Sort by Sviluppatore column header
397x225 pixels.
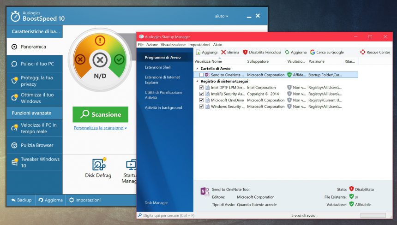[x=266, y=61]
